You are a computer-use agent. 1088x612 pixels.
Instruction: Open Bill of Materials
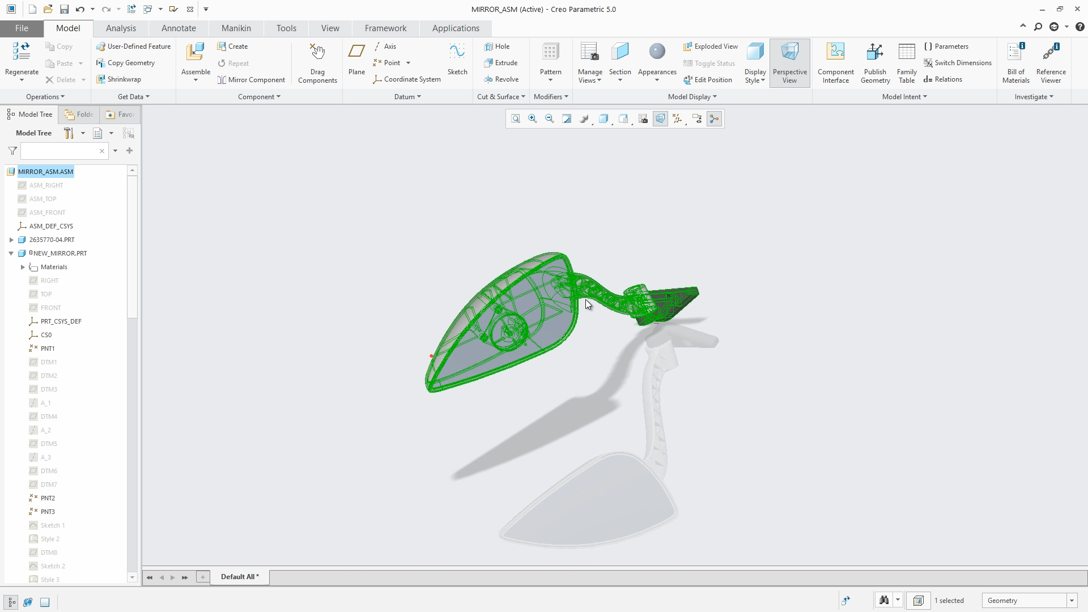pos(1015,62)
